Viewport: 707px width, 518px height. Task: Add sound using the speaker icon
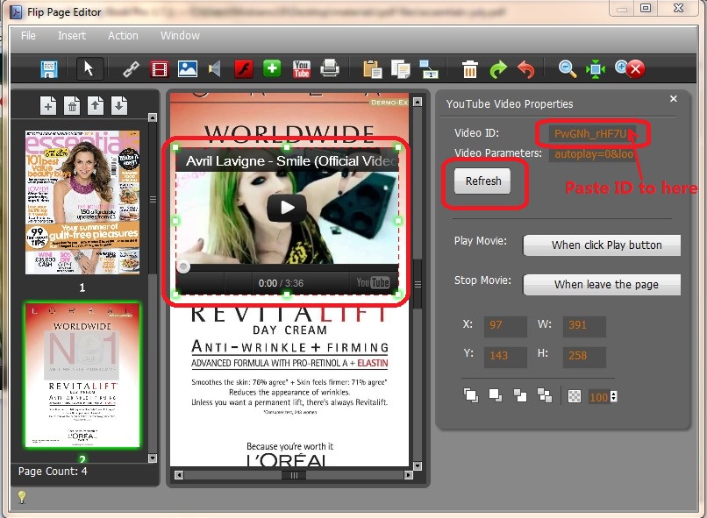click(x=215, y=69)
